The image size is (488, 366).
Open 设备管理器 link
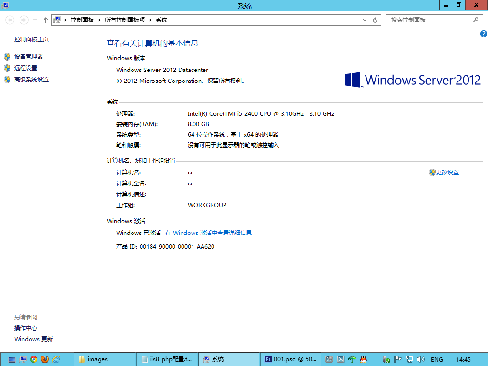pyautogui.click(x=29, y=57)
